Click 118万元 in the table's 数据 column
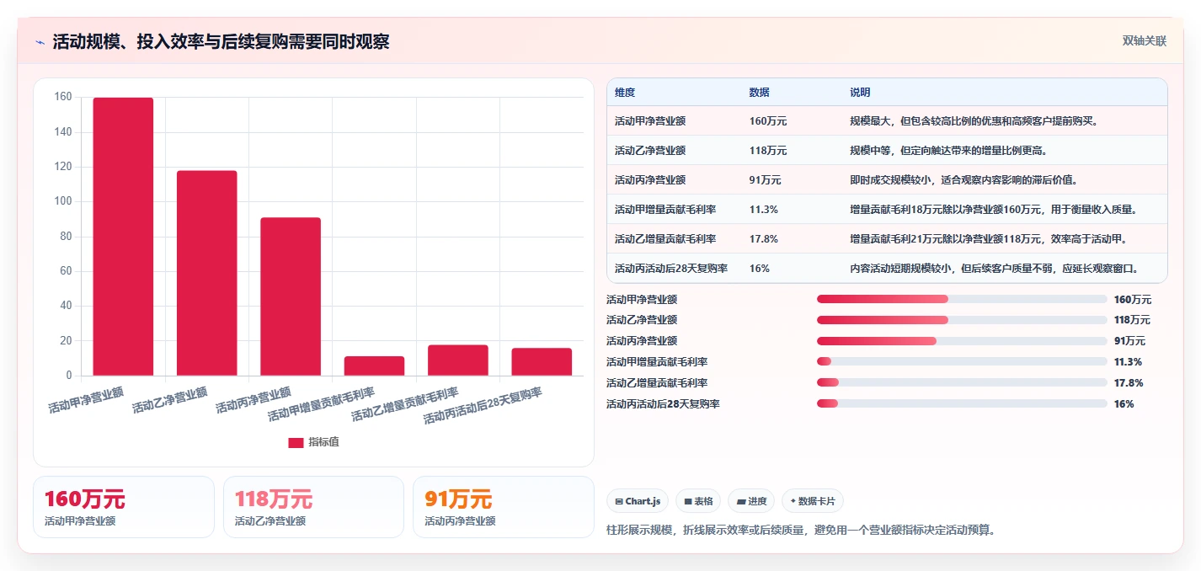1201x571 pixels. tap(768, 151)
